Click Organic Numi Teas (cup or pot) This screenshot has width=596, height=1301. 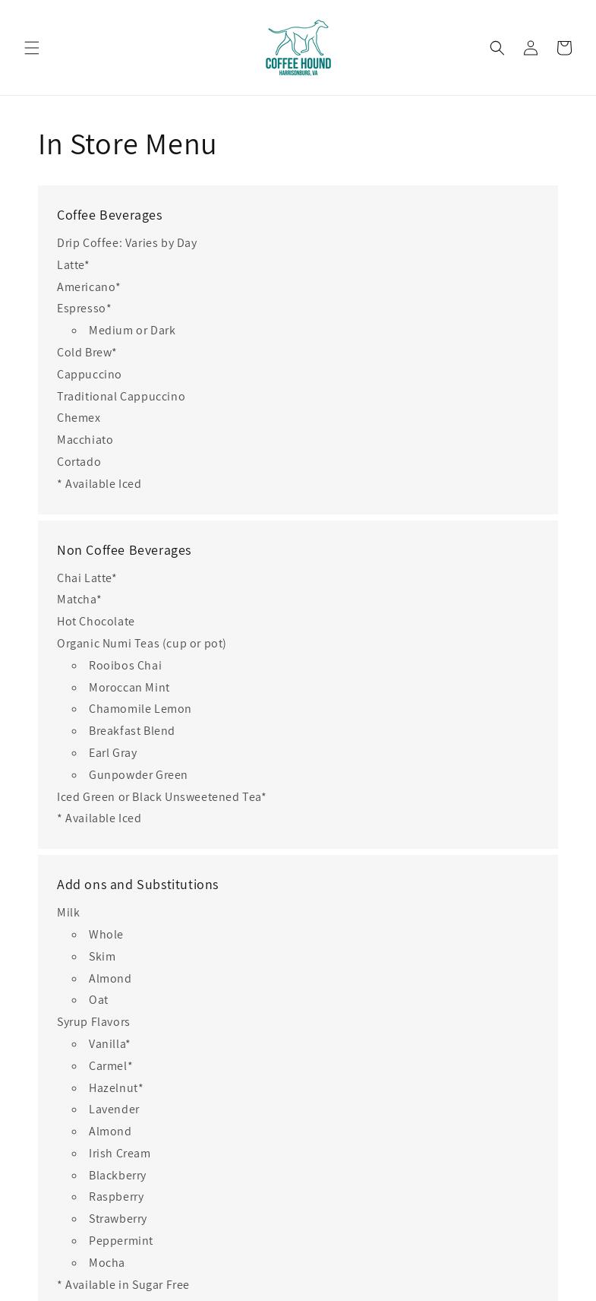click(141, 644)
